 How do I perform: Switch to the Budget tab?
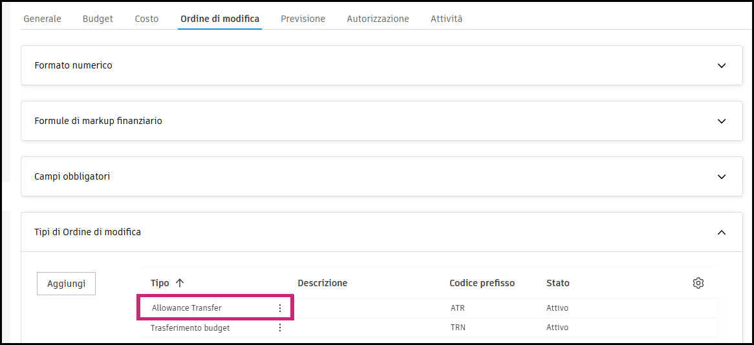[x=98, y=19]
